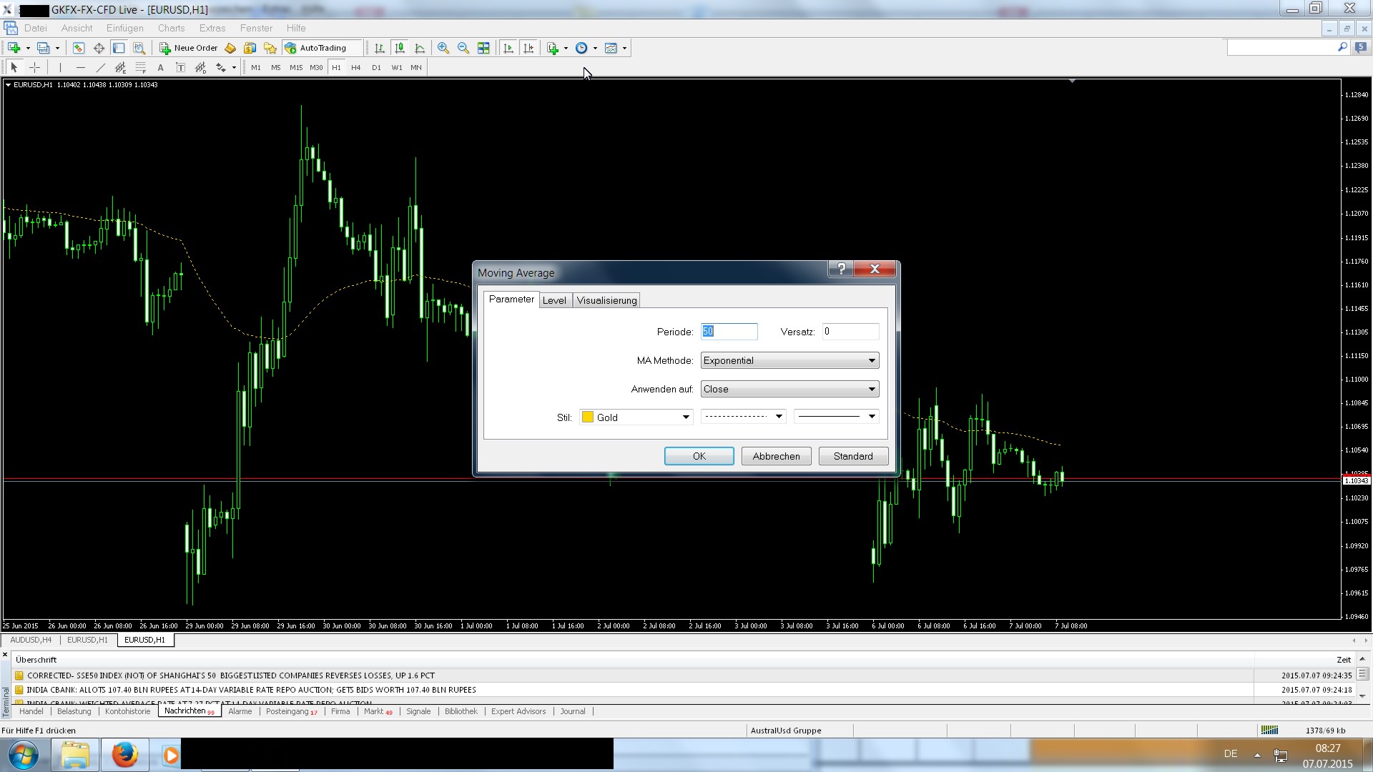Select the crosshair cursor tool
Image resolution: width=1373 pixels, height=772 pixels.
pyautogui.click(x=34, y=67)
